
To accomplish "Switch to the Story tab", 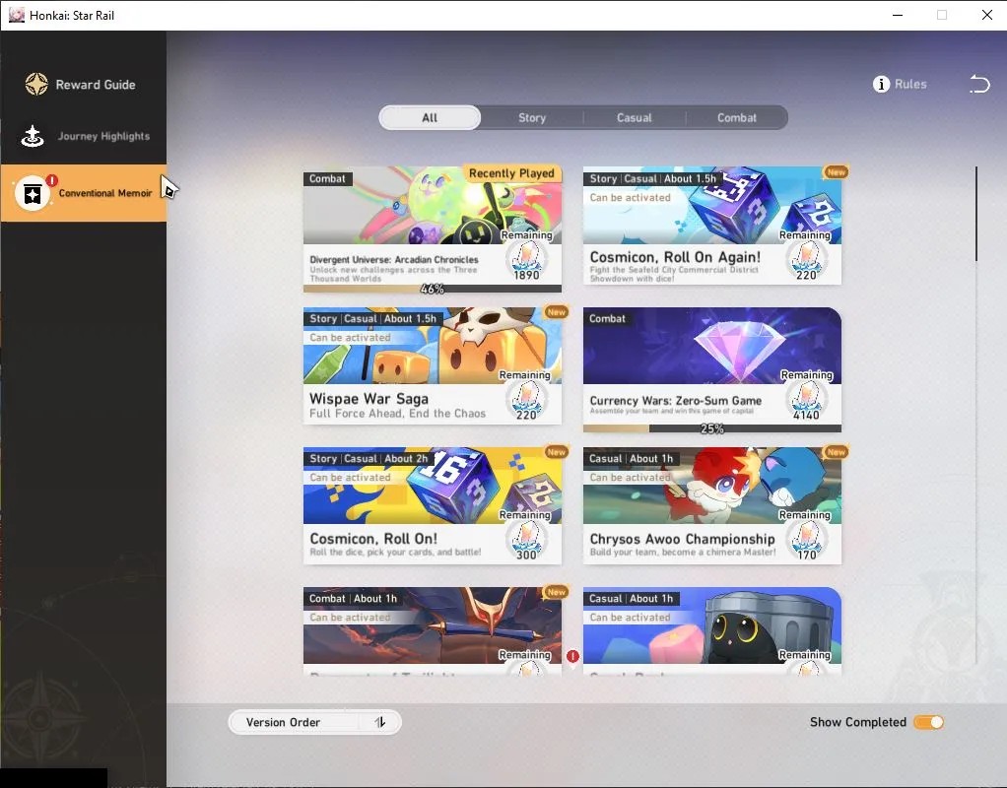I will pyautogui.click(x=532, y=117).
